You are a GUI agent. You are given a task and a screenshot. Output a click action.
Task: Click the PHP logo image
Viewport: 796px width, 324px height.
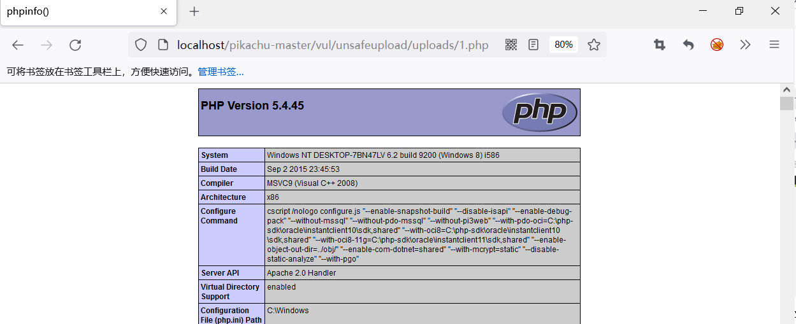(x=540, y=112)
